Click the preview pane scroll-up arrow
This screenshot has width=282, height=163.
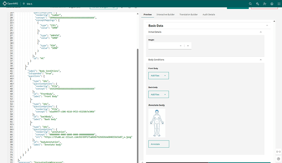(274, 21)
